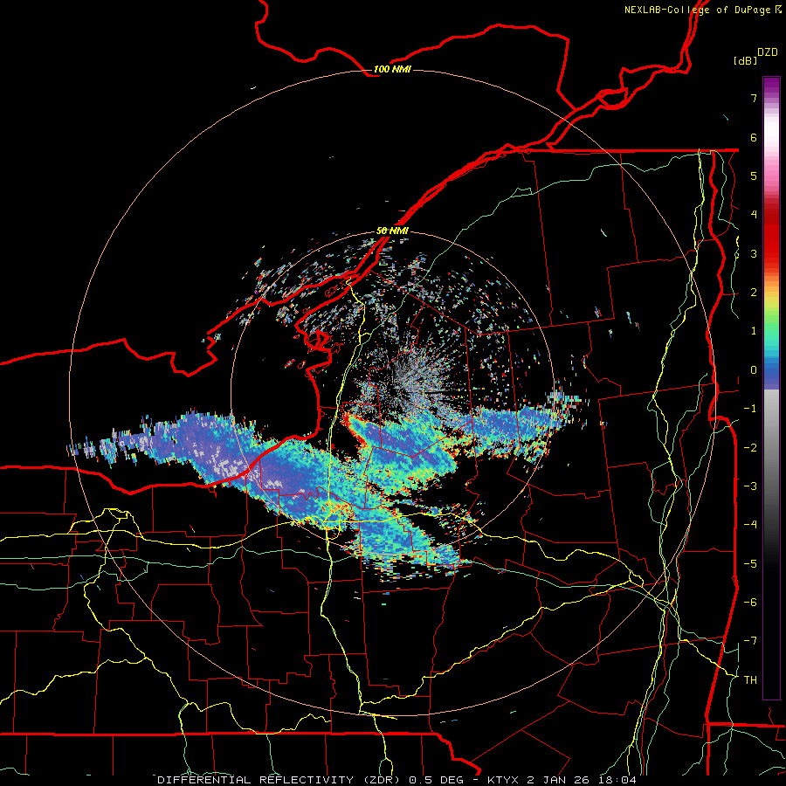This screenshot has width=786, height=786.
Task: Click the -5 tick on the color scale
Action: pos(750,564)
